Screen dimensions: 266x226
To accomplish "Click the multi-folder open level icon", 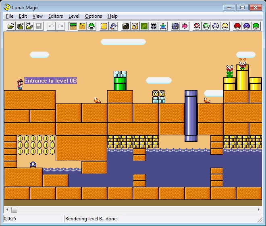I will pos(20,26).
